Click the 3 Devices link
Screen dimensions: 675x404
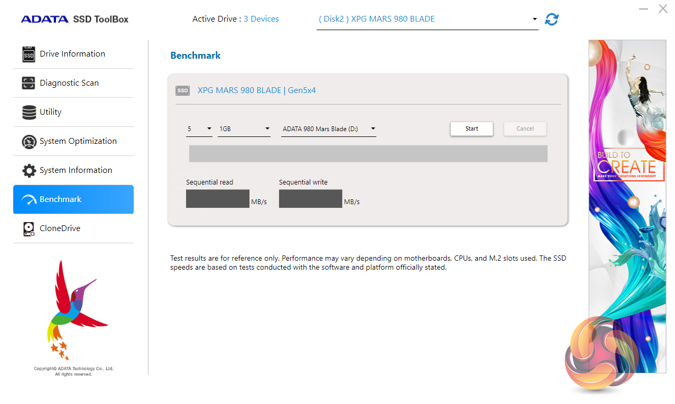(x=261, y=19)
